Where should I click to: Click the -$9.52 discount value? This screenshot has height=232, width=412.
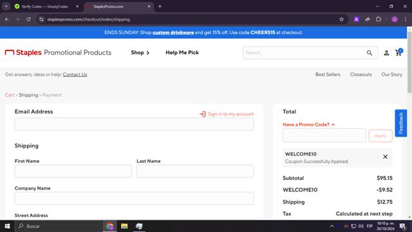tap(384, 190)
